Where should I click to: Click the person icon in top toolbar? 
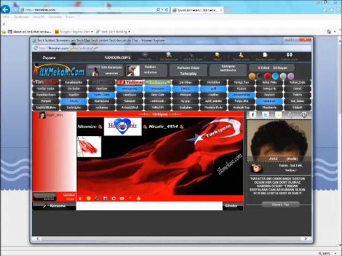[x=241, y=55]
